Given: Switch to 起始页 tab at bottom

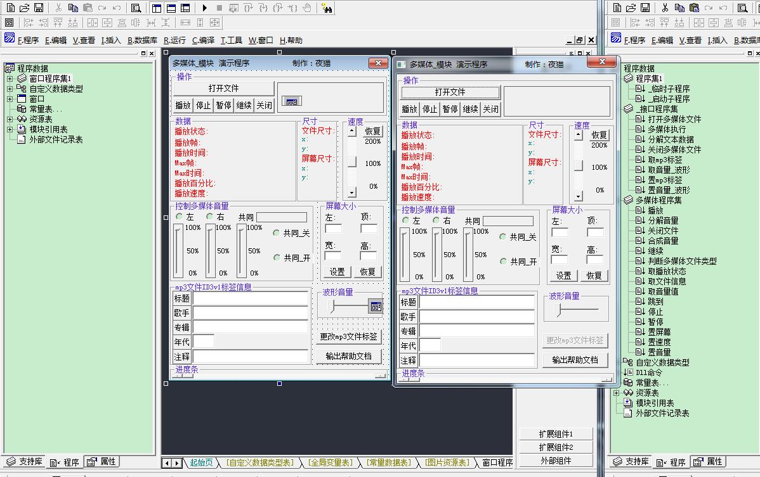Looking at the screenshot, I should pos(201,462).
